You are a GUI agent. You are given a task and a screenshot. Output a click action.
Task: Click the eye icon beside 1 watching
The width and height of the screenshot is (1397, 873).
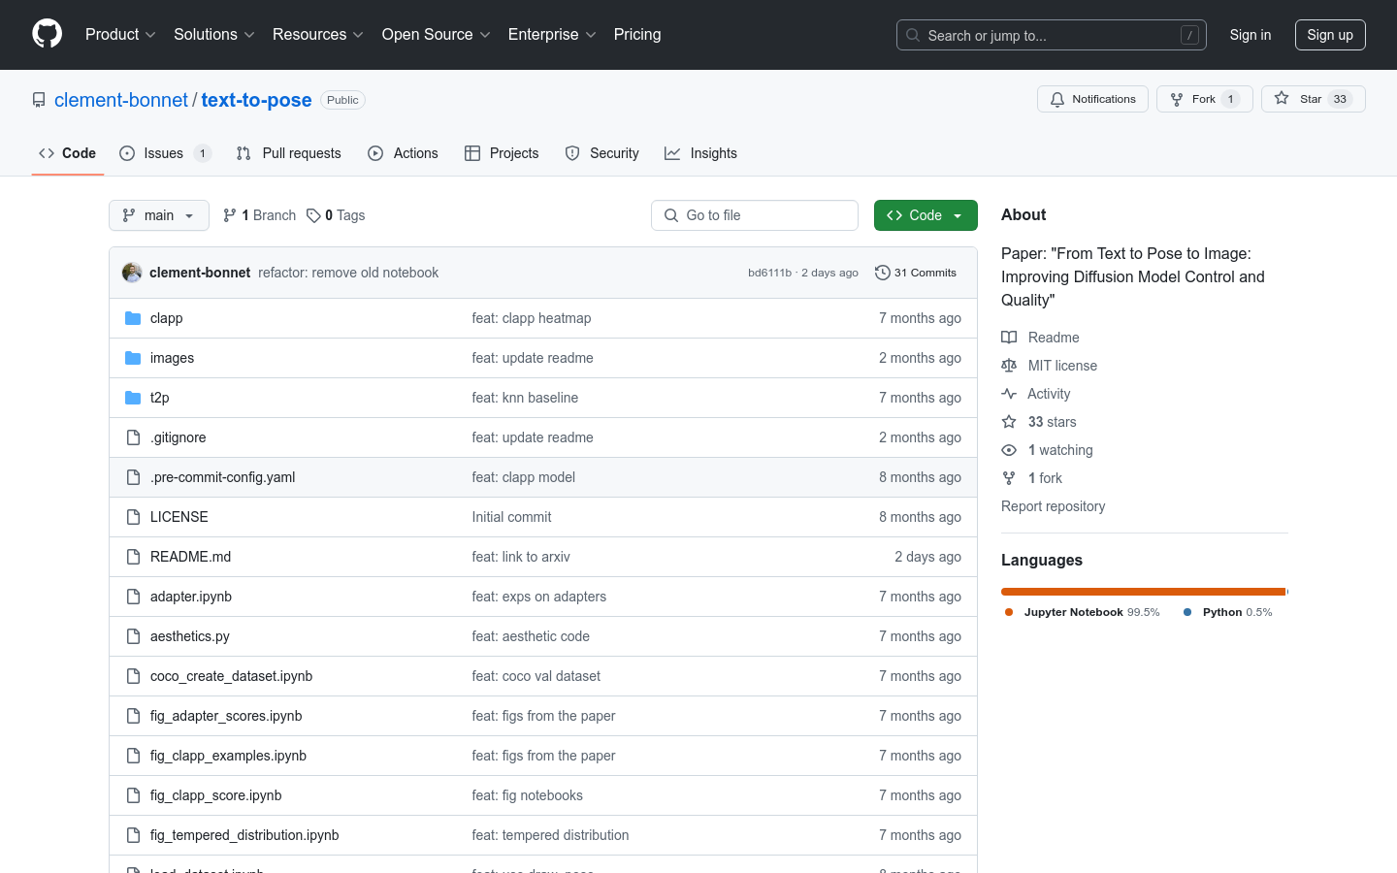[1009, 450]
